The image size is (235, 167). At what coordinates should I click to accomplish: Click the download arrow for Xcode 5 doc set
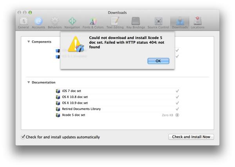177,115
